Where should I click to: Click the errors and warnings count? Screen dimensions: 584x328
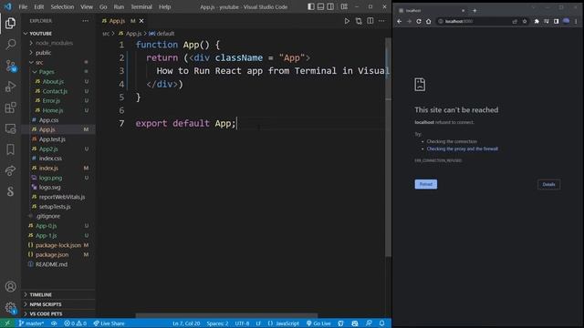click(x=75, y=323)
